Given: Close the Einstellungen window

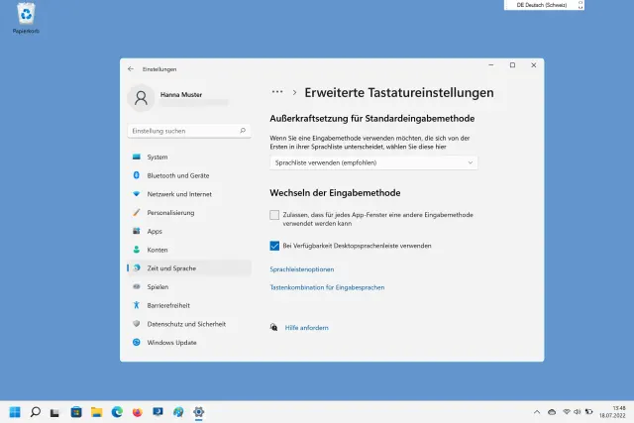Looking at the screenshot, I should tap(534, 65).
